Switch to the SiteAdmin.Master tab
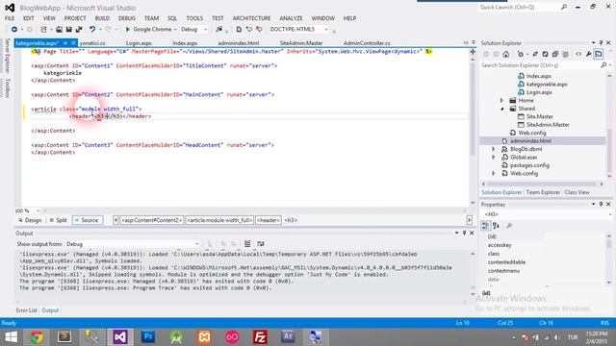 coord(301,43)
